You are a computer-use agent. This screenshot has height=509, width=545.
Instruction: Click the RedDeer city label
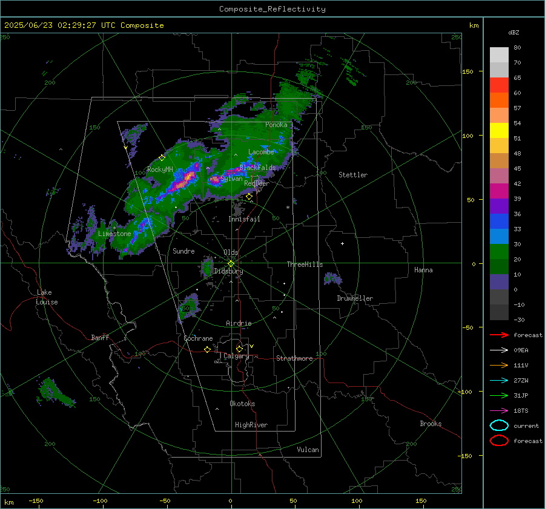[257, 183]
